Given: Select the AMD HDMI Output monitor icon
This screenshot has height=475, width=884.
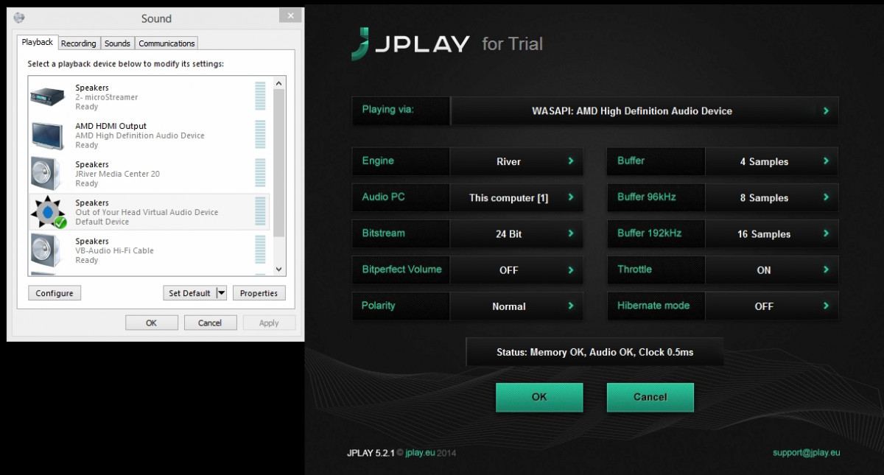Looking at the screenshot, I should [x=49, y=135].
